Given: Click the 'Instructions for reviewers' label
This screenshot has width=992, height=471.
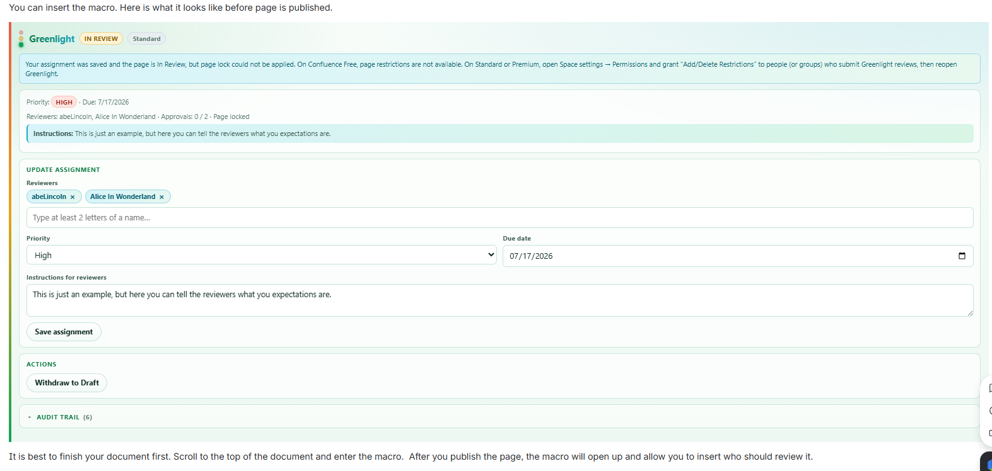Looking at the screenshot, I should point(66,278).
